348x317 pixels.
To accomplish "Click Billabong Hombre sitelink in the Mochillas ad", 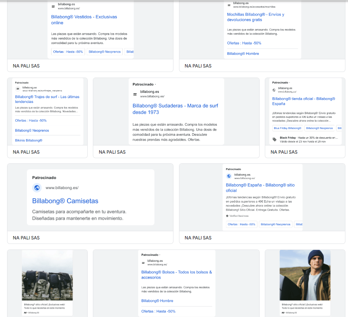I will click(243, 54).
